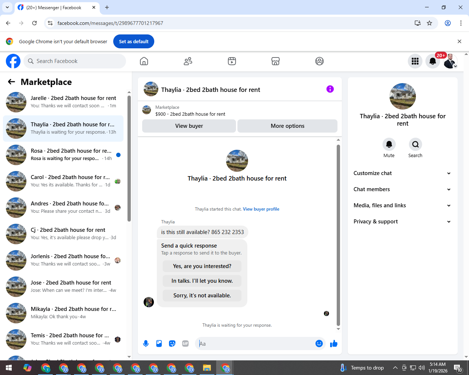Screen dimensions: 469x375
Task: Send quick response 'In talks. I'll let you know.'
Action: 202,281
